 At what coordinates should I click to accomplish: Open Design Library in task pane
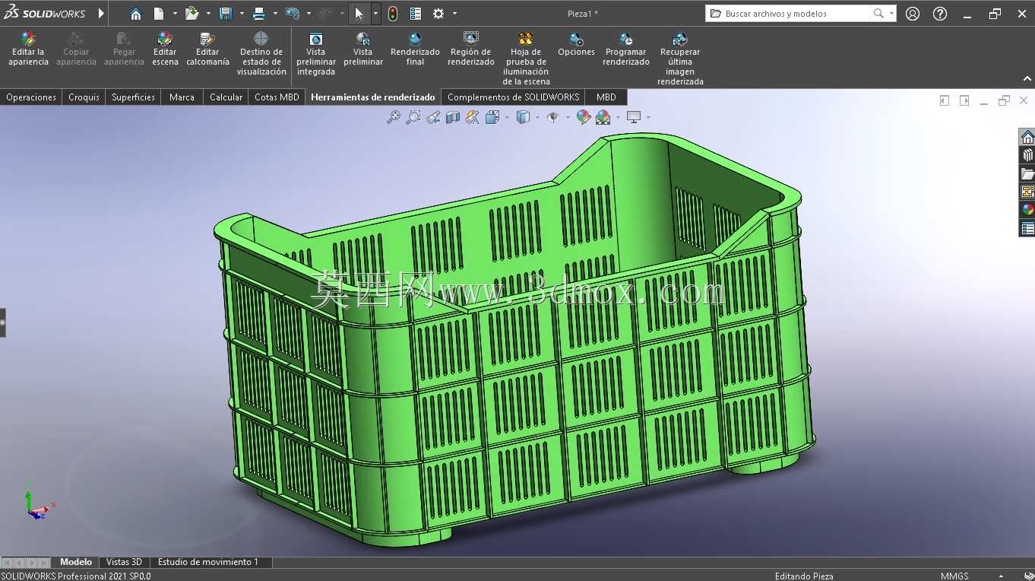(x=1027, y=155)
